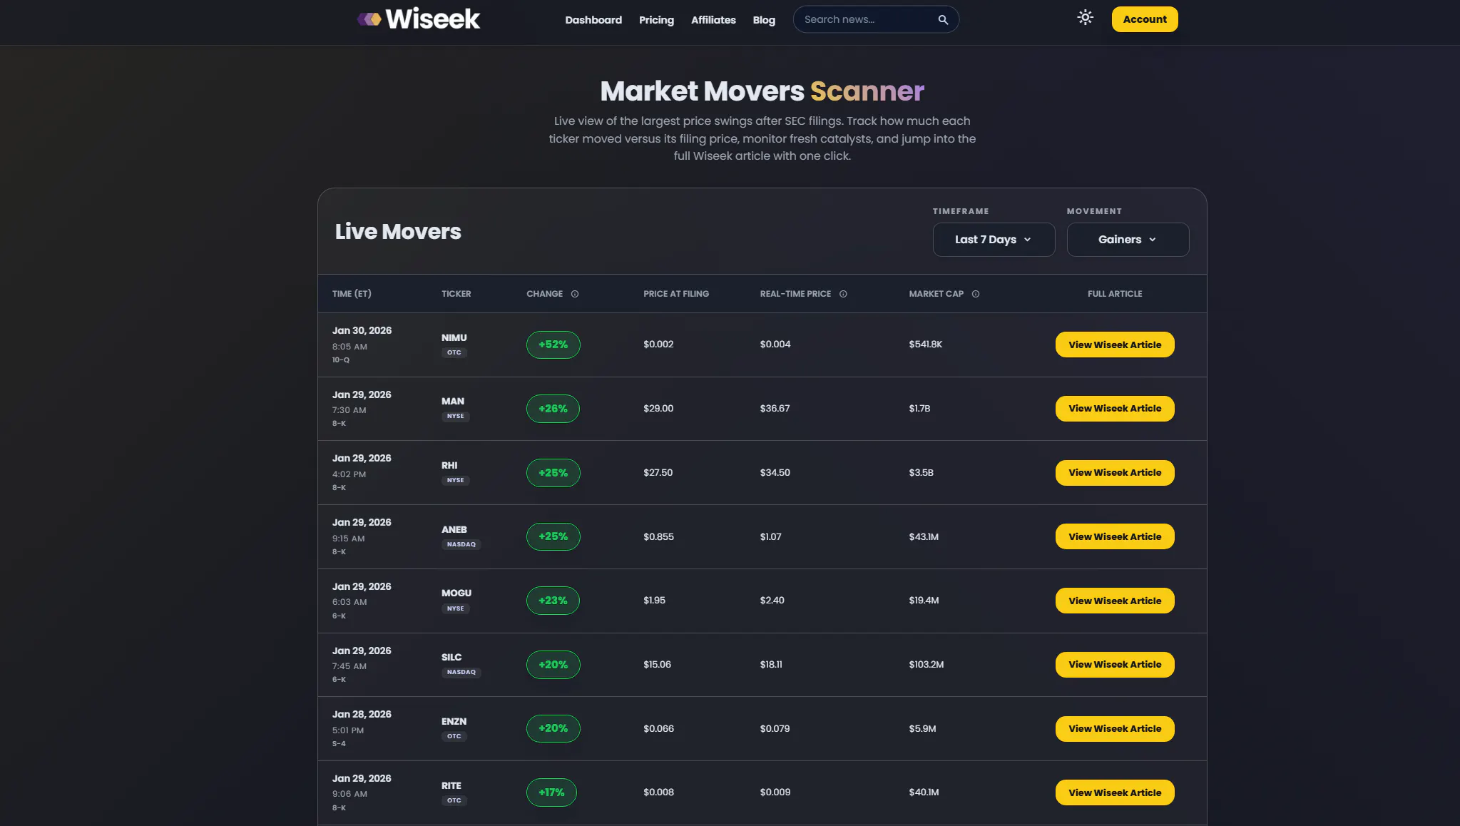Viewport: 1460px width, 826px height.
Task: View Wiseek Article for RITE
Action: pyautogui.click(x=1115, y=792)
